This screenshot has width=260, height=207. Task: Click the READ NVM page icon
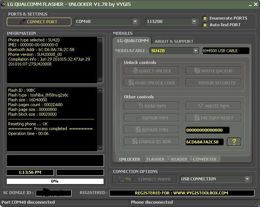pyautogui.click(x=141, y=106)
